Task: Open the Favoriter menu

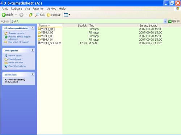Action: (38, 9)
